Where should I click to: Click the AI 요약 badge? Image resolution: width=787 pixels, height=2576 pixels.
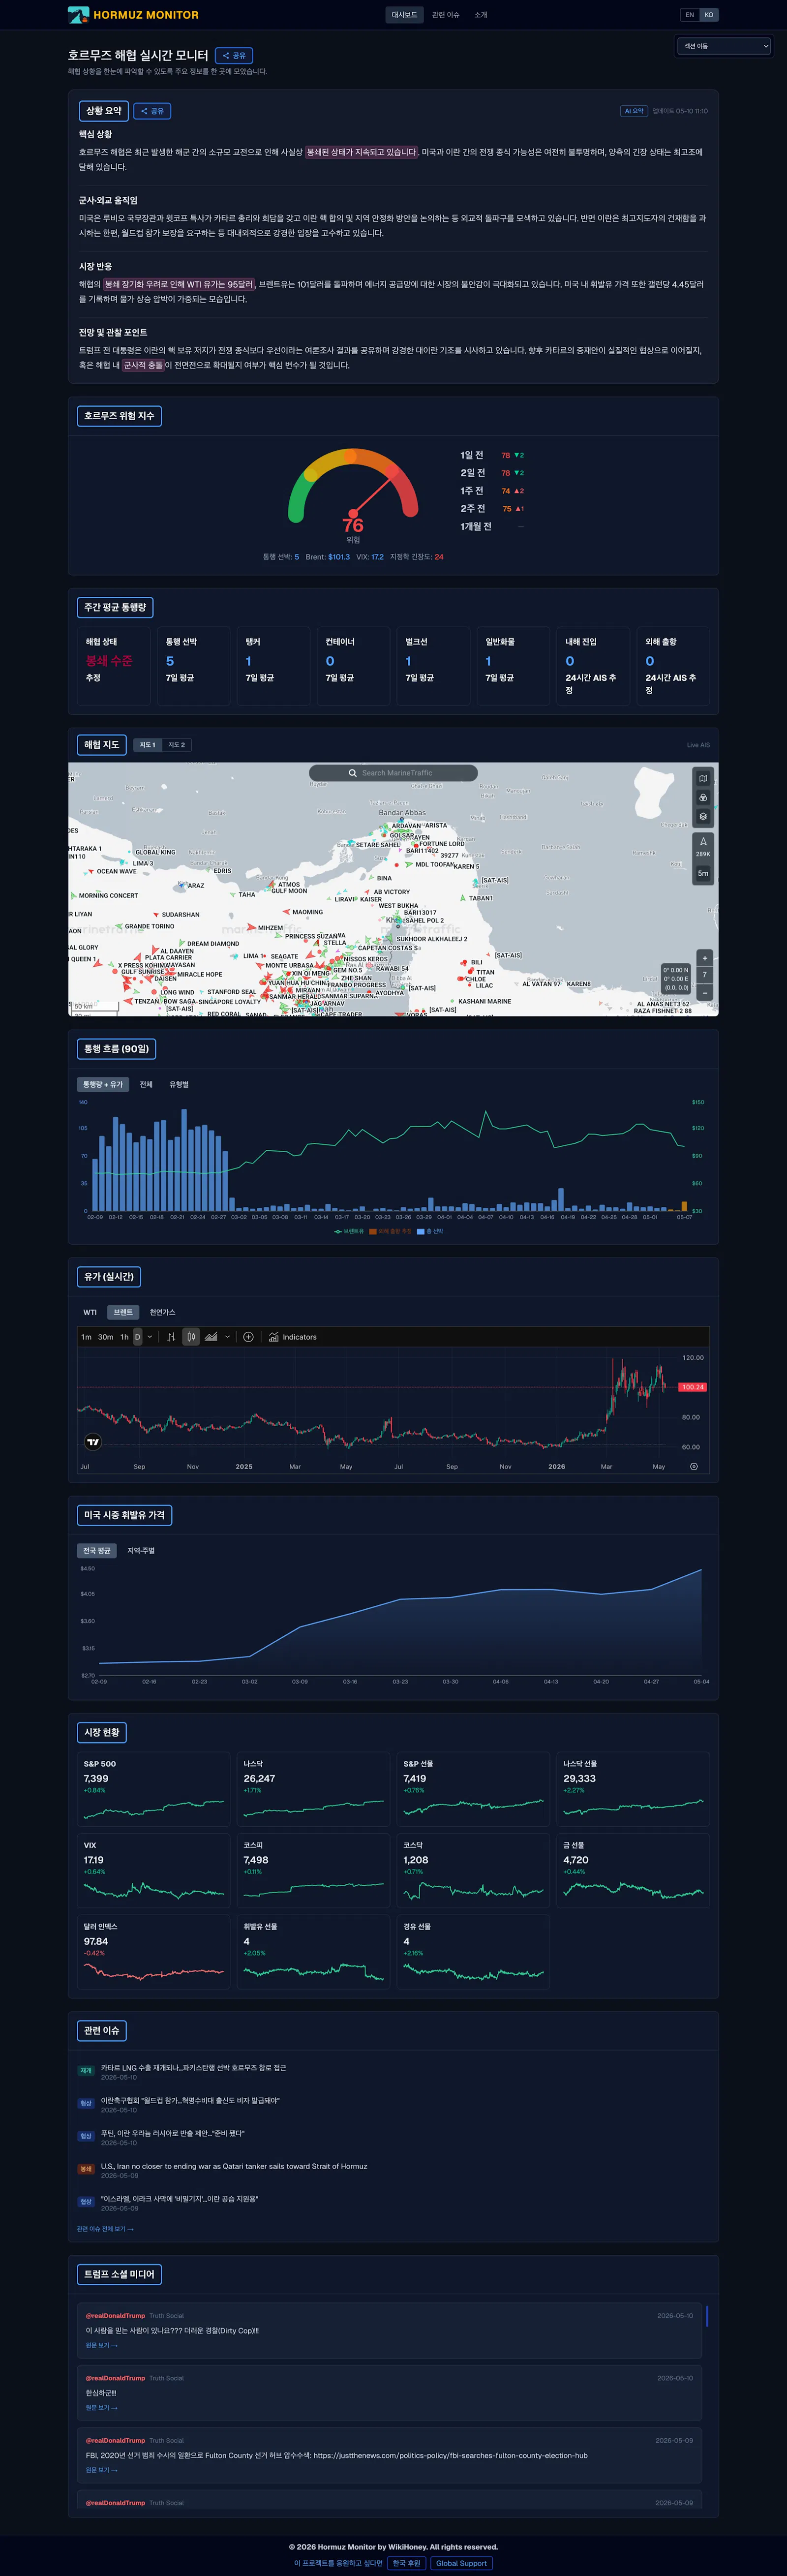(634, 111)
